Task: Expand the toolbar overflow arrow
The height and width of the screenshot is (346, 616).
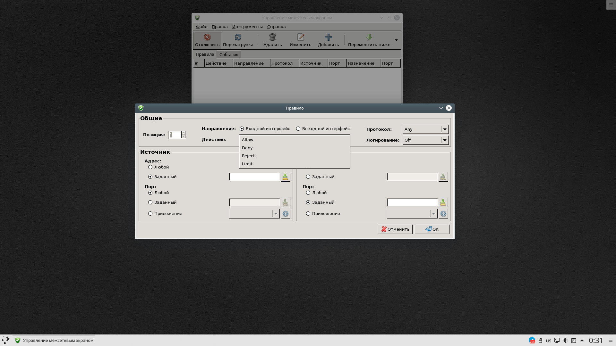Action: click(396, 40)
